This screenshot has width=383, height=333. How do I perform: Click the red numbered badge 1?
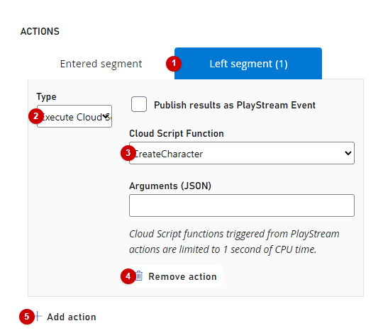tap(174, 64)
